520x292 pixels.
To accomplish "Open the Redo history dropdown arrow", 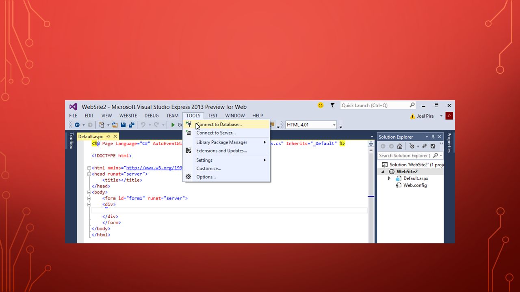I will click(163, 125).
